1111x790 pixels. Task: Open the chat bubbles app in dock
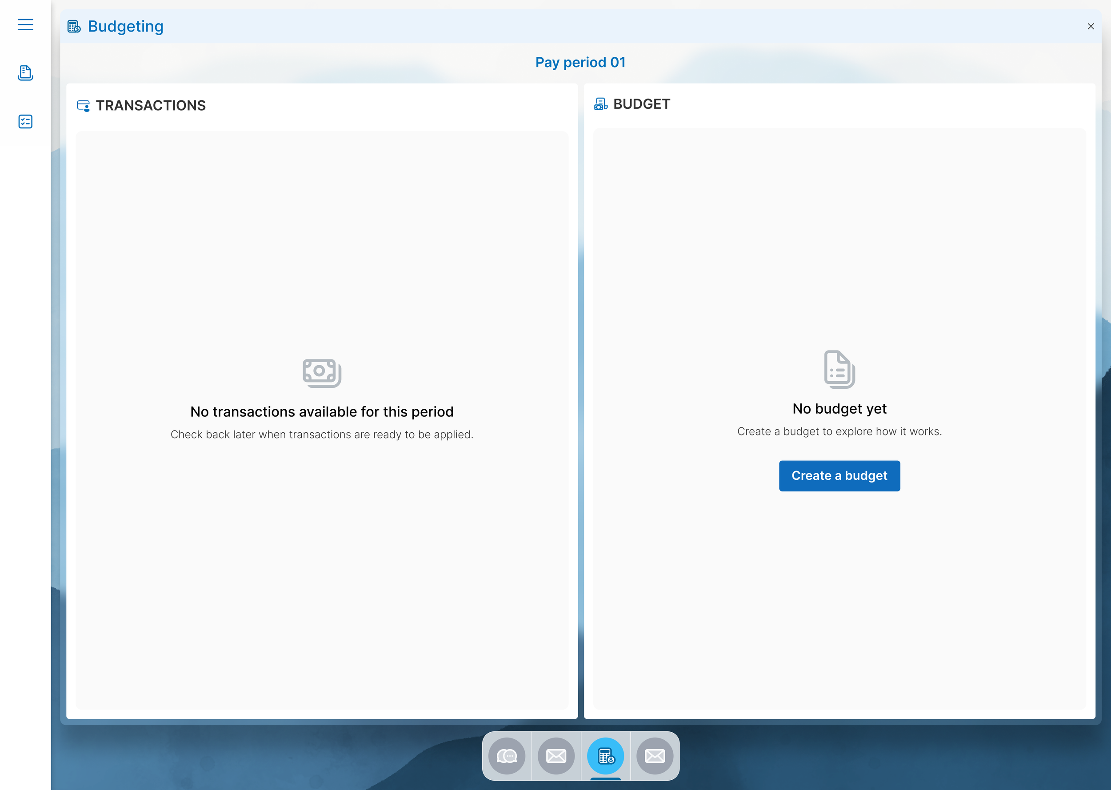(507, 756)
